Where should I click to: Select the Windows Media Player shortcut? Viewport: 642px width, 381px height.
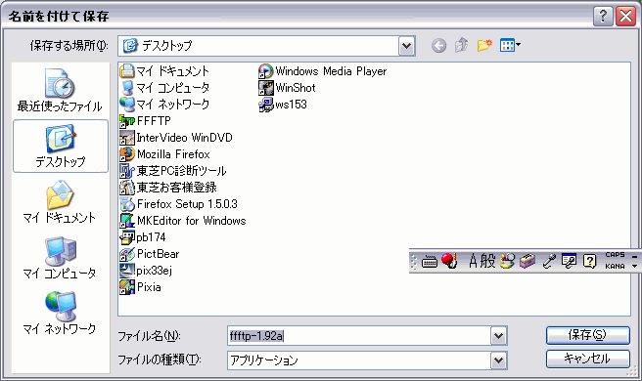[x=323, y=71]
